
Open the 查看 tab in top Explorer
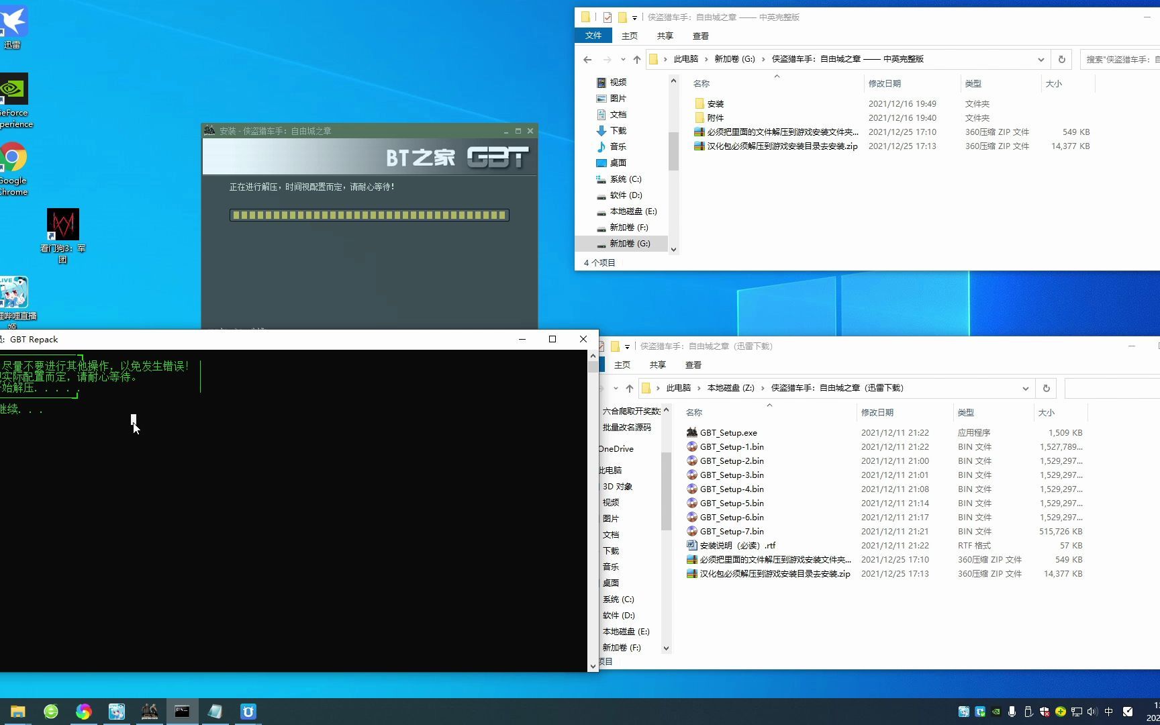[x=701, y=36]
